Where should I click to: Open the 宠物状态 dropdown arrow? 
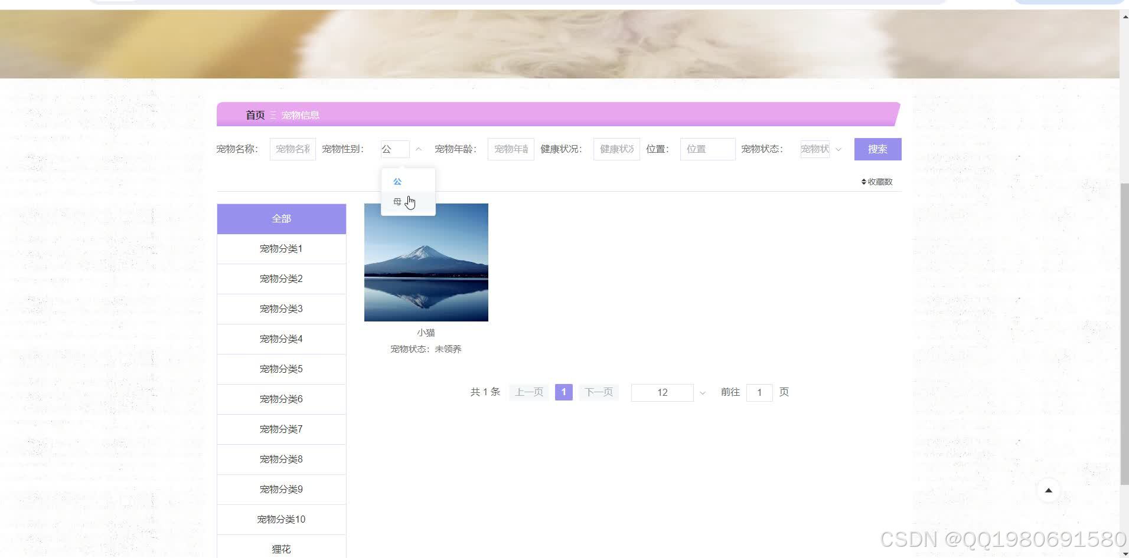[839, 149]
